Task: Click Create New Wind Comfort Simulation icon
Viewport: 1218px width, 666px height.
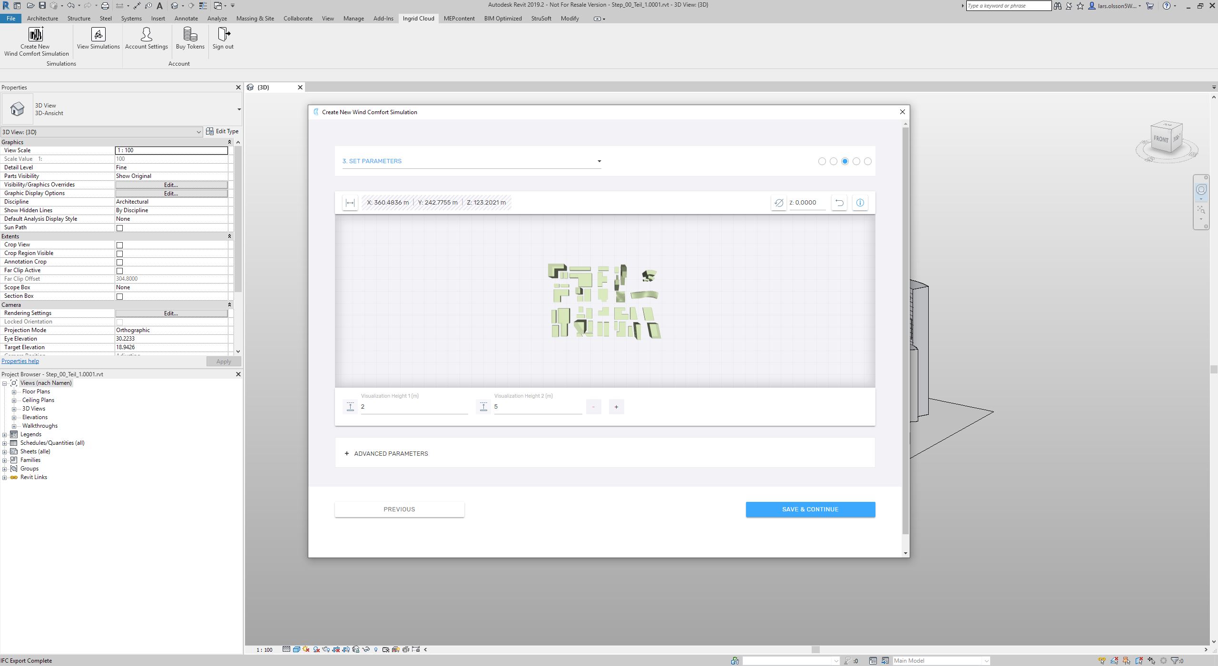Action: (x=36, y=35)
